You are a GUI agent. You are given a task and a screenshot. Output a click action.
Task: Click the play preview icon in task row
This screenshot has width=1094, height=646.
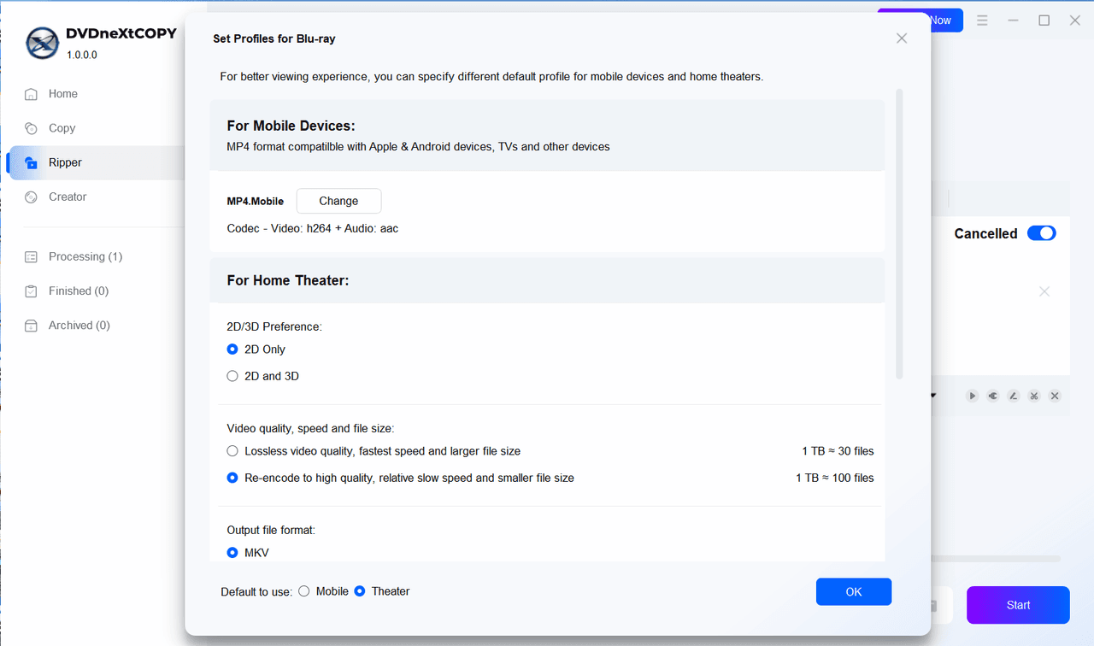[x=973, y=396]
